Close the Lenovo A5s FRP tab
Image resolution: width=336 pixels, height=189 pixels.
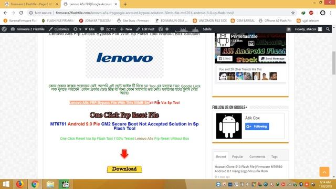pos(115,4)
